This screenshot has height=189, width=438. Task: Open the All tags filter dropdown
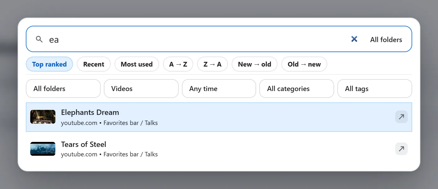tap(375, 89)
